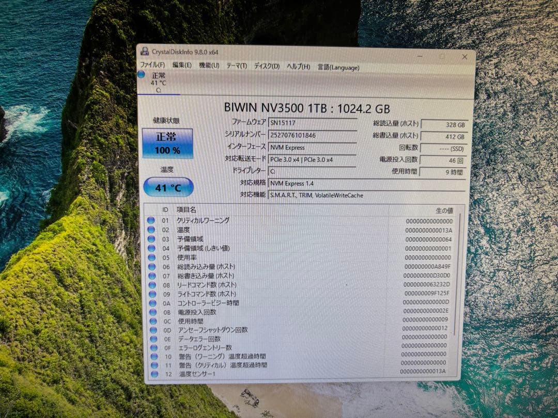The image size is (558, 418).
Task: Click the drive letter field C:
Action: (312, 171)
